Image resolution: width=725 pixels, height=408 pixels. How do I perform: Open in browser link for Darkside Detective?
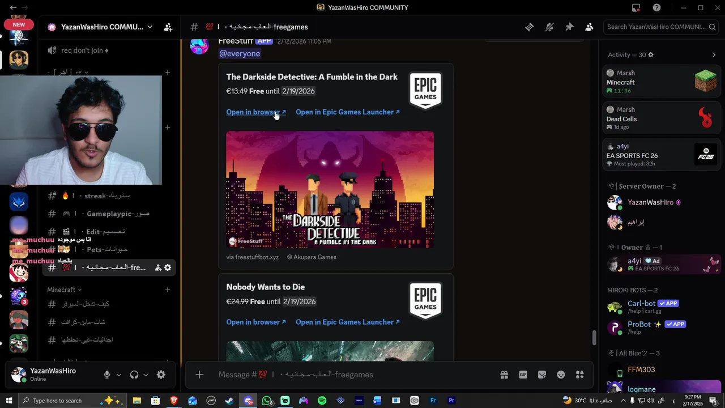click(x=256, y=112)
